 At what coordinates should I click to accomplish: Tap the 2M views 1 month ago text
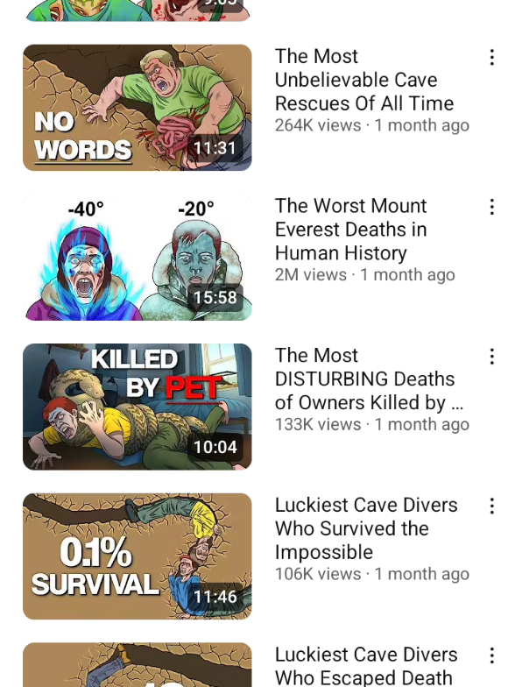(x=364, y=275)
